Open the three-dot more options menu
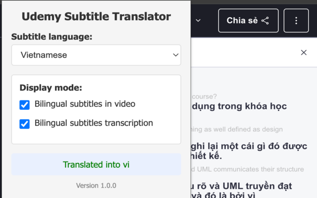The image size is (317, 198). [x=296, y=21]
